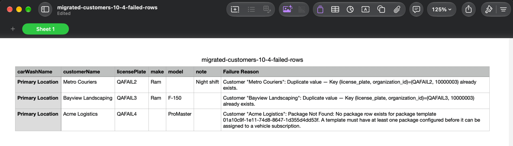Screen dimensions: 513x146
Task: Click the empty make cell for Acme Logistics
Action: (x=157, y=120)
